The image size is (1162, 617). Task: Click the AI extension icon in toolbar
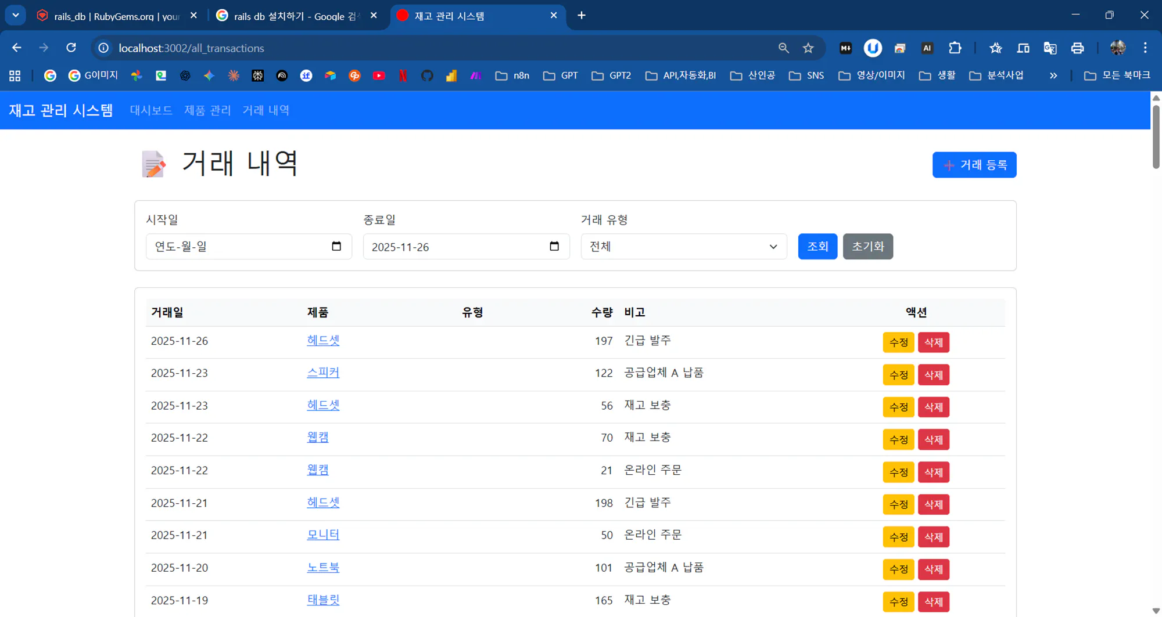[x=927, y=48]
